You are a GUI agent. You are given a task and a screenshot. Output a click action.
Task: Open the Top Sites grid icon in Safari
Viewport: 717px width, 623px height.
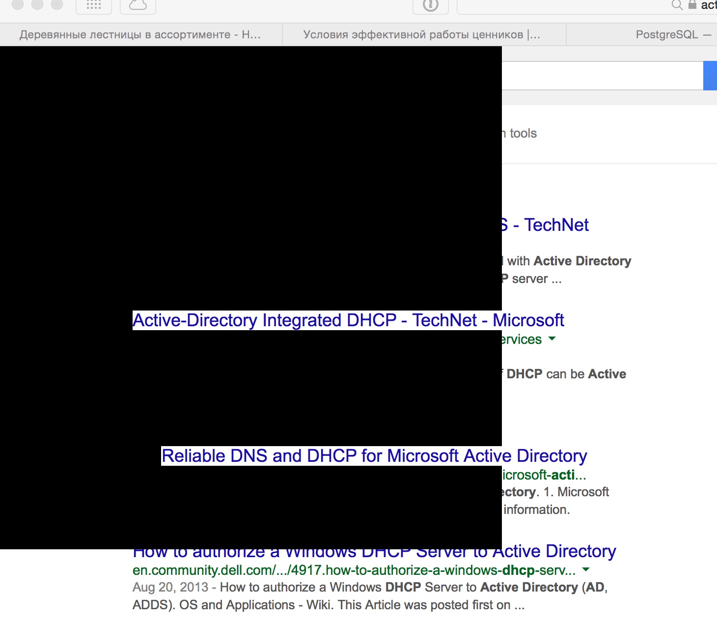[94, 5]
